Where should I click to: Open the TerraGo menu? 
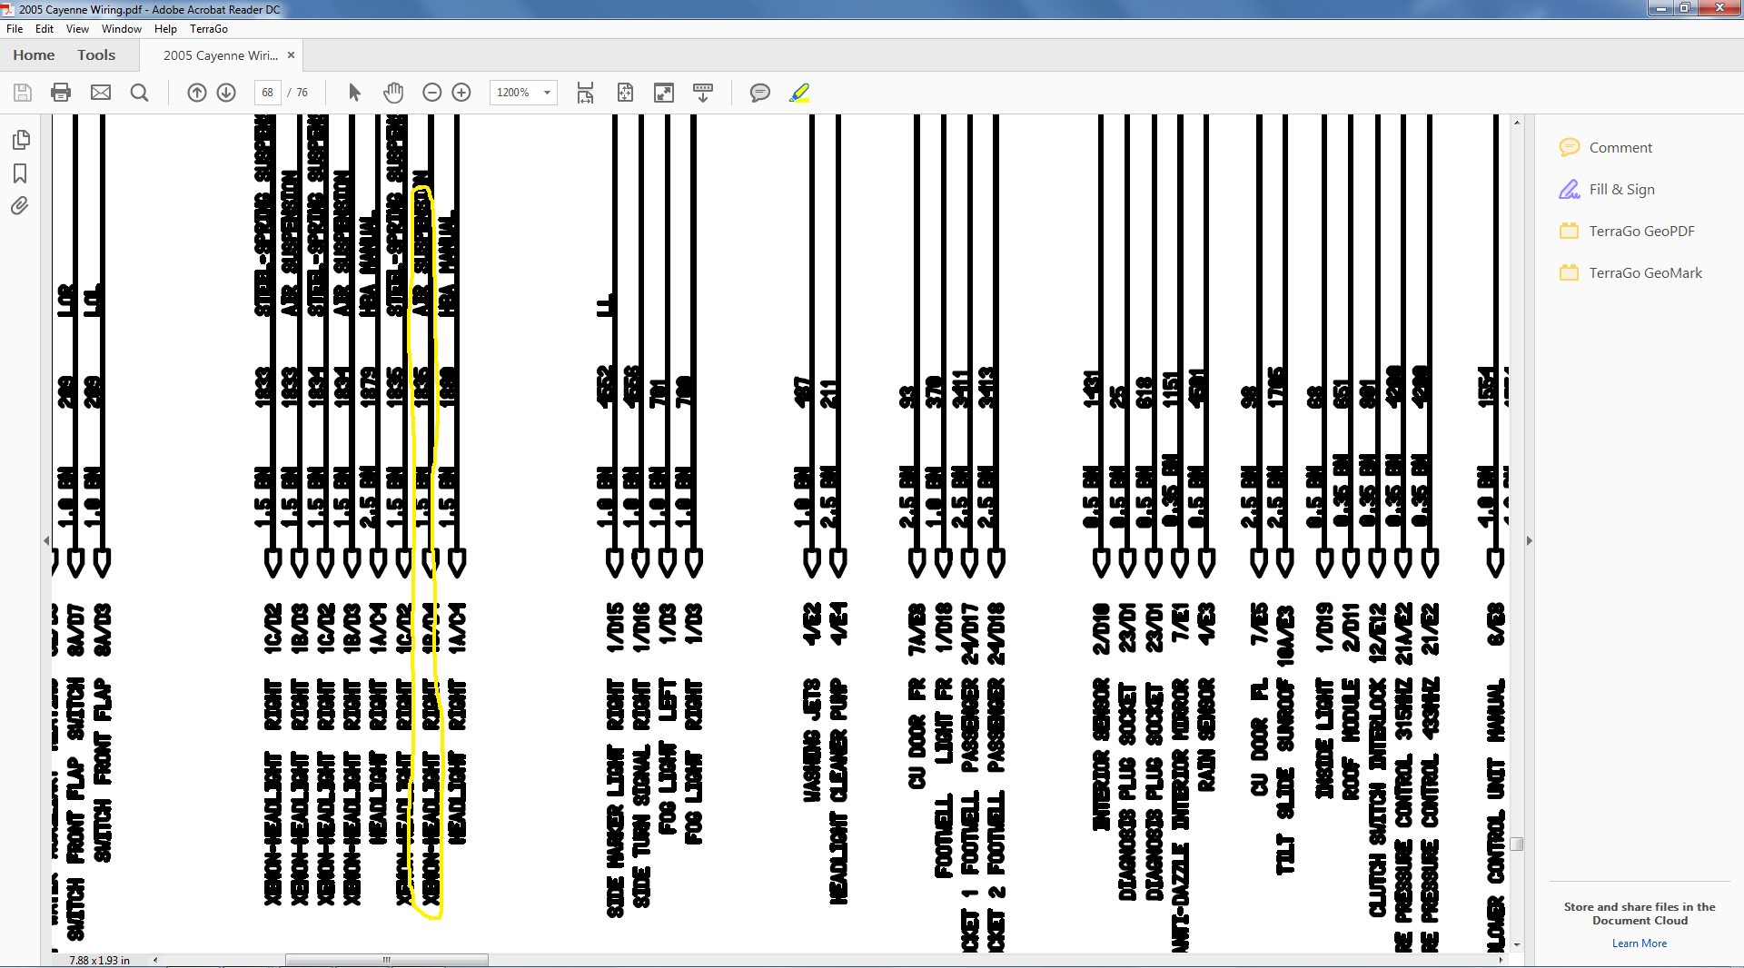point(209,29)
